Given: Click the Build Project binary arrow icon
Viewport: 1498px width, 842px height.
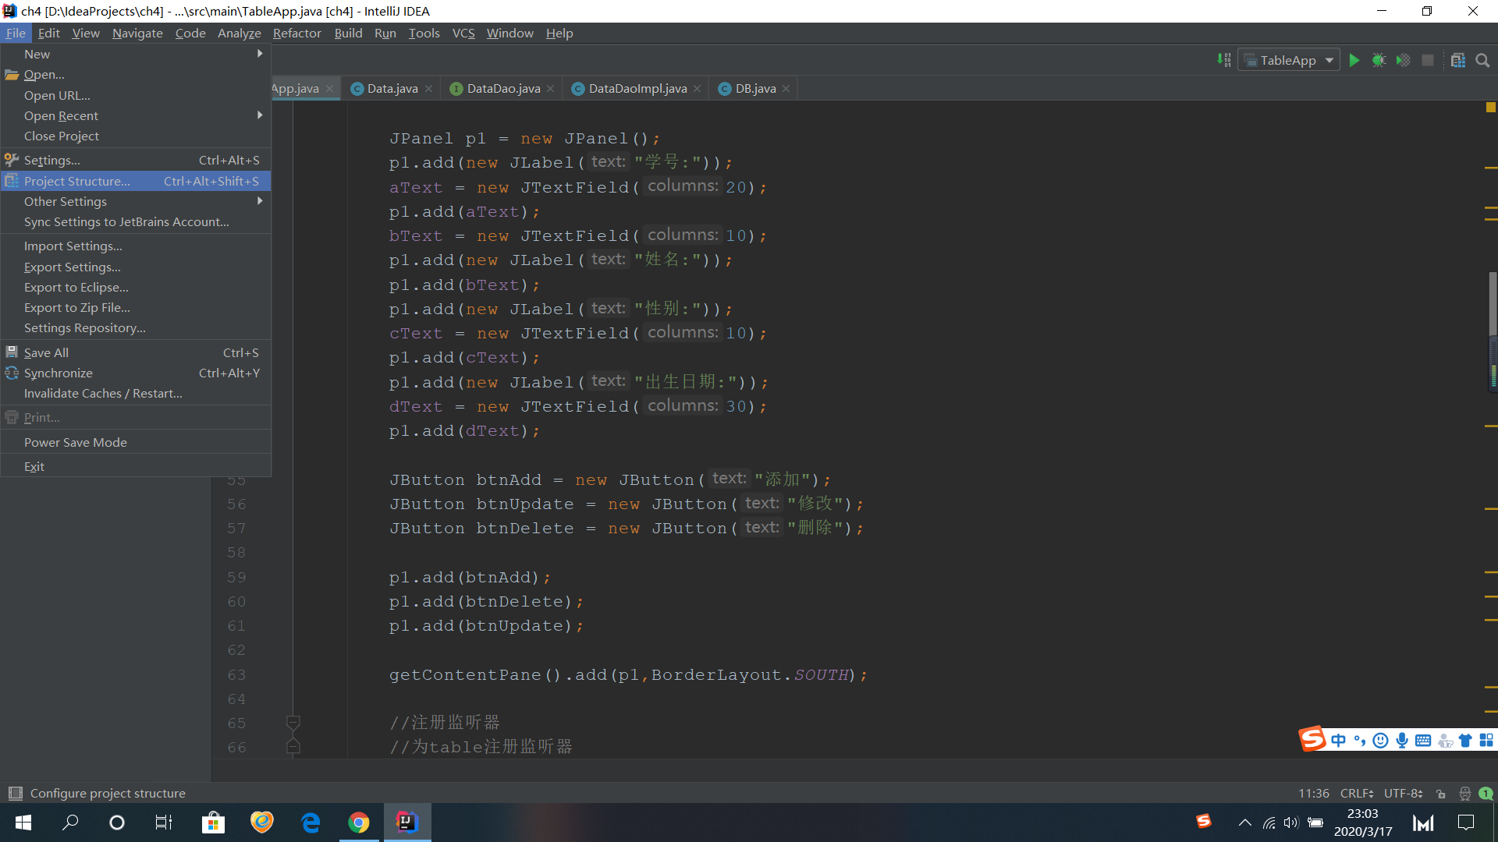Looking at the screenshot, I should [x=1224, y=60].
